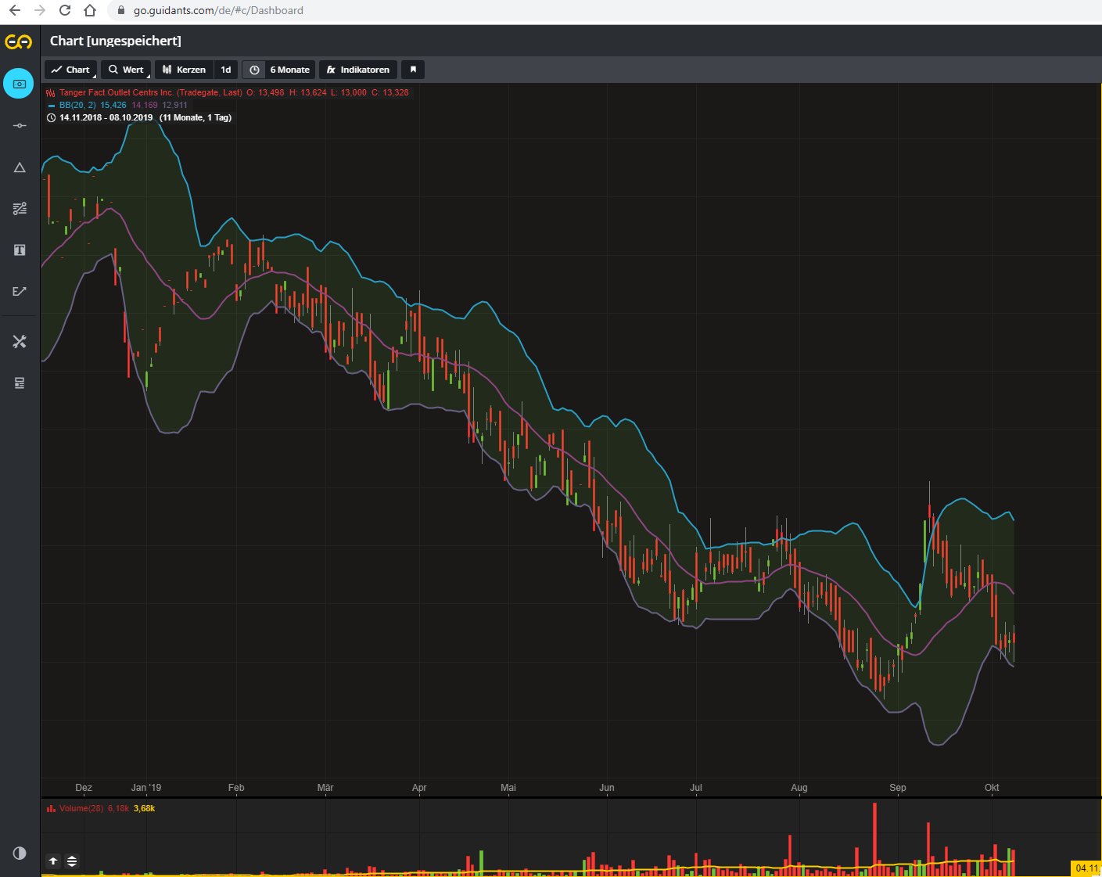Select the line drawing tool in the sidebar
The height and width of the screenshot is (877, 1102).
(x=20, y=125)
